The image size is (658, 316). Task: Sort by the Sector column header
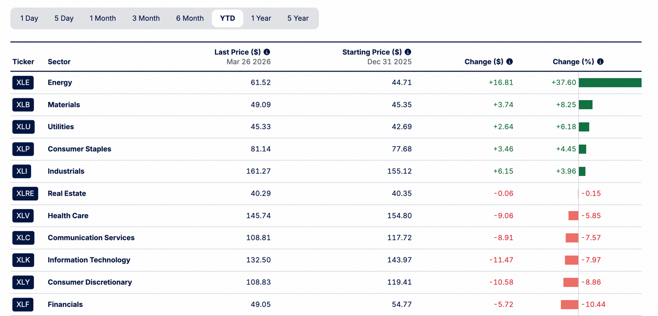point(59,62)
